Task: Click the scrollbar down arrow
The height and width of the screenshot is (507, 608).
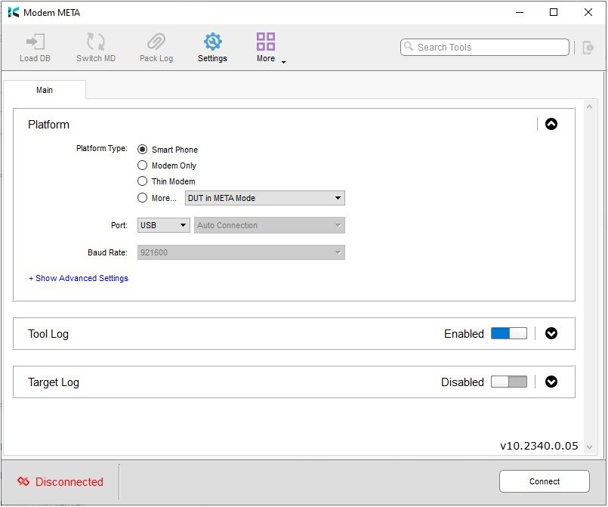Action: [x=589, y=447]
